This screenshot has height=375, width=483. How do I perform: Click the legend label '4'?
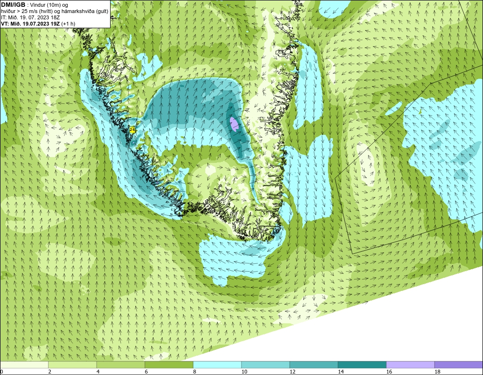(x=98, y=372)
